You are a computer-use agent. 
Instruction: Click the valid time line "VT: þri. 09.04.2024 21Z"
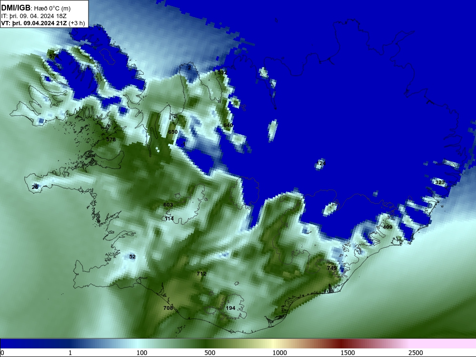click(34, 23)
